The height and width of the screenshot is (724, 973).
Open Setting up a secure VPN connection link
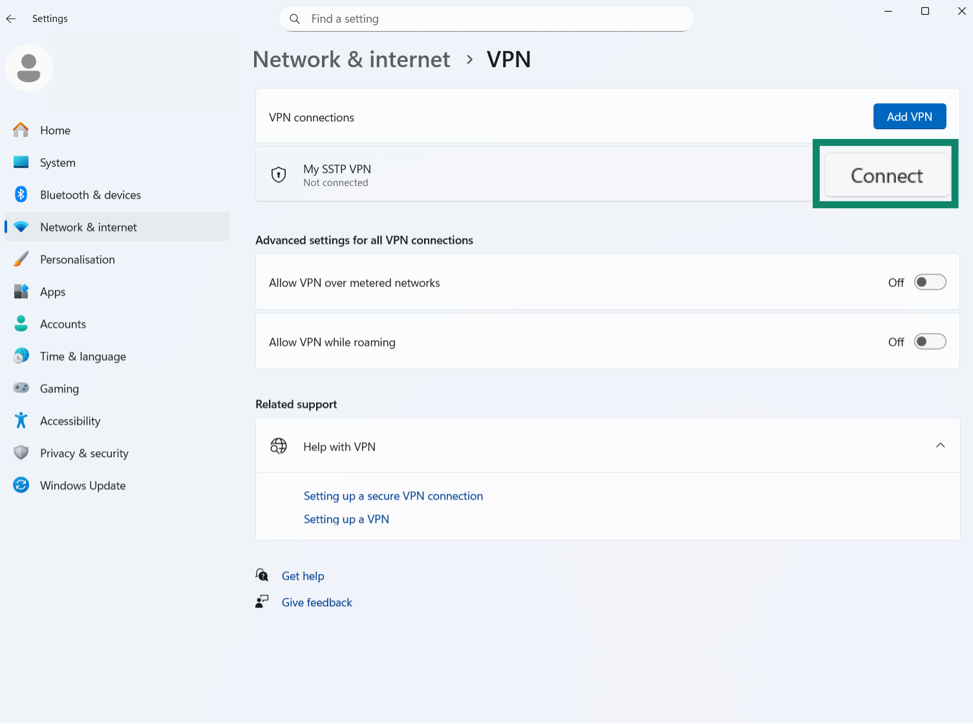point(393,496)
